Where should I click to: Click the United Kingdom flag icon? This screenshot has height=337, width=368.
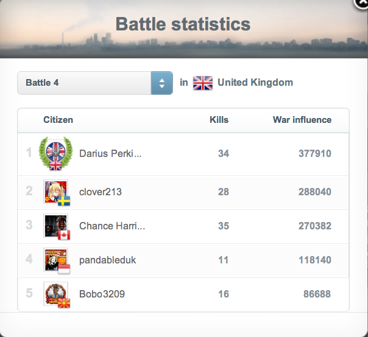pyautogui.click(x=202, y=83)
